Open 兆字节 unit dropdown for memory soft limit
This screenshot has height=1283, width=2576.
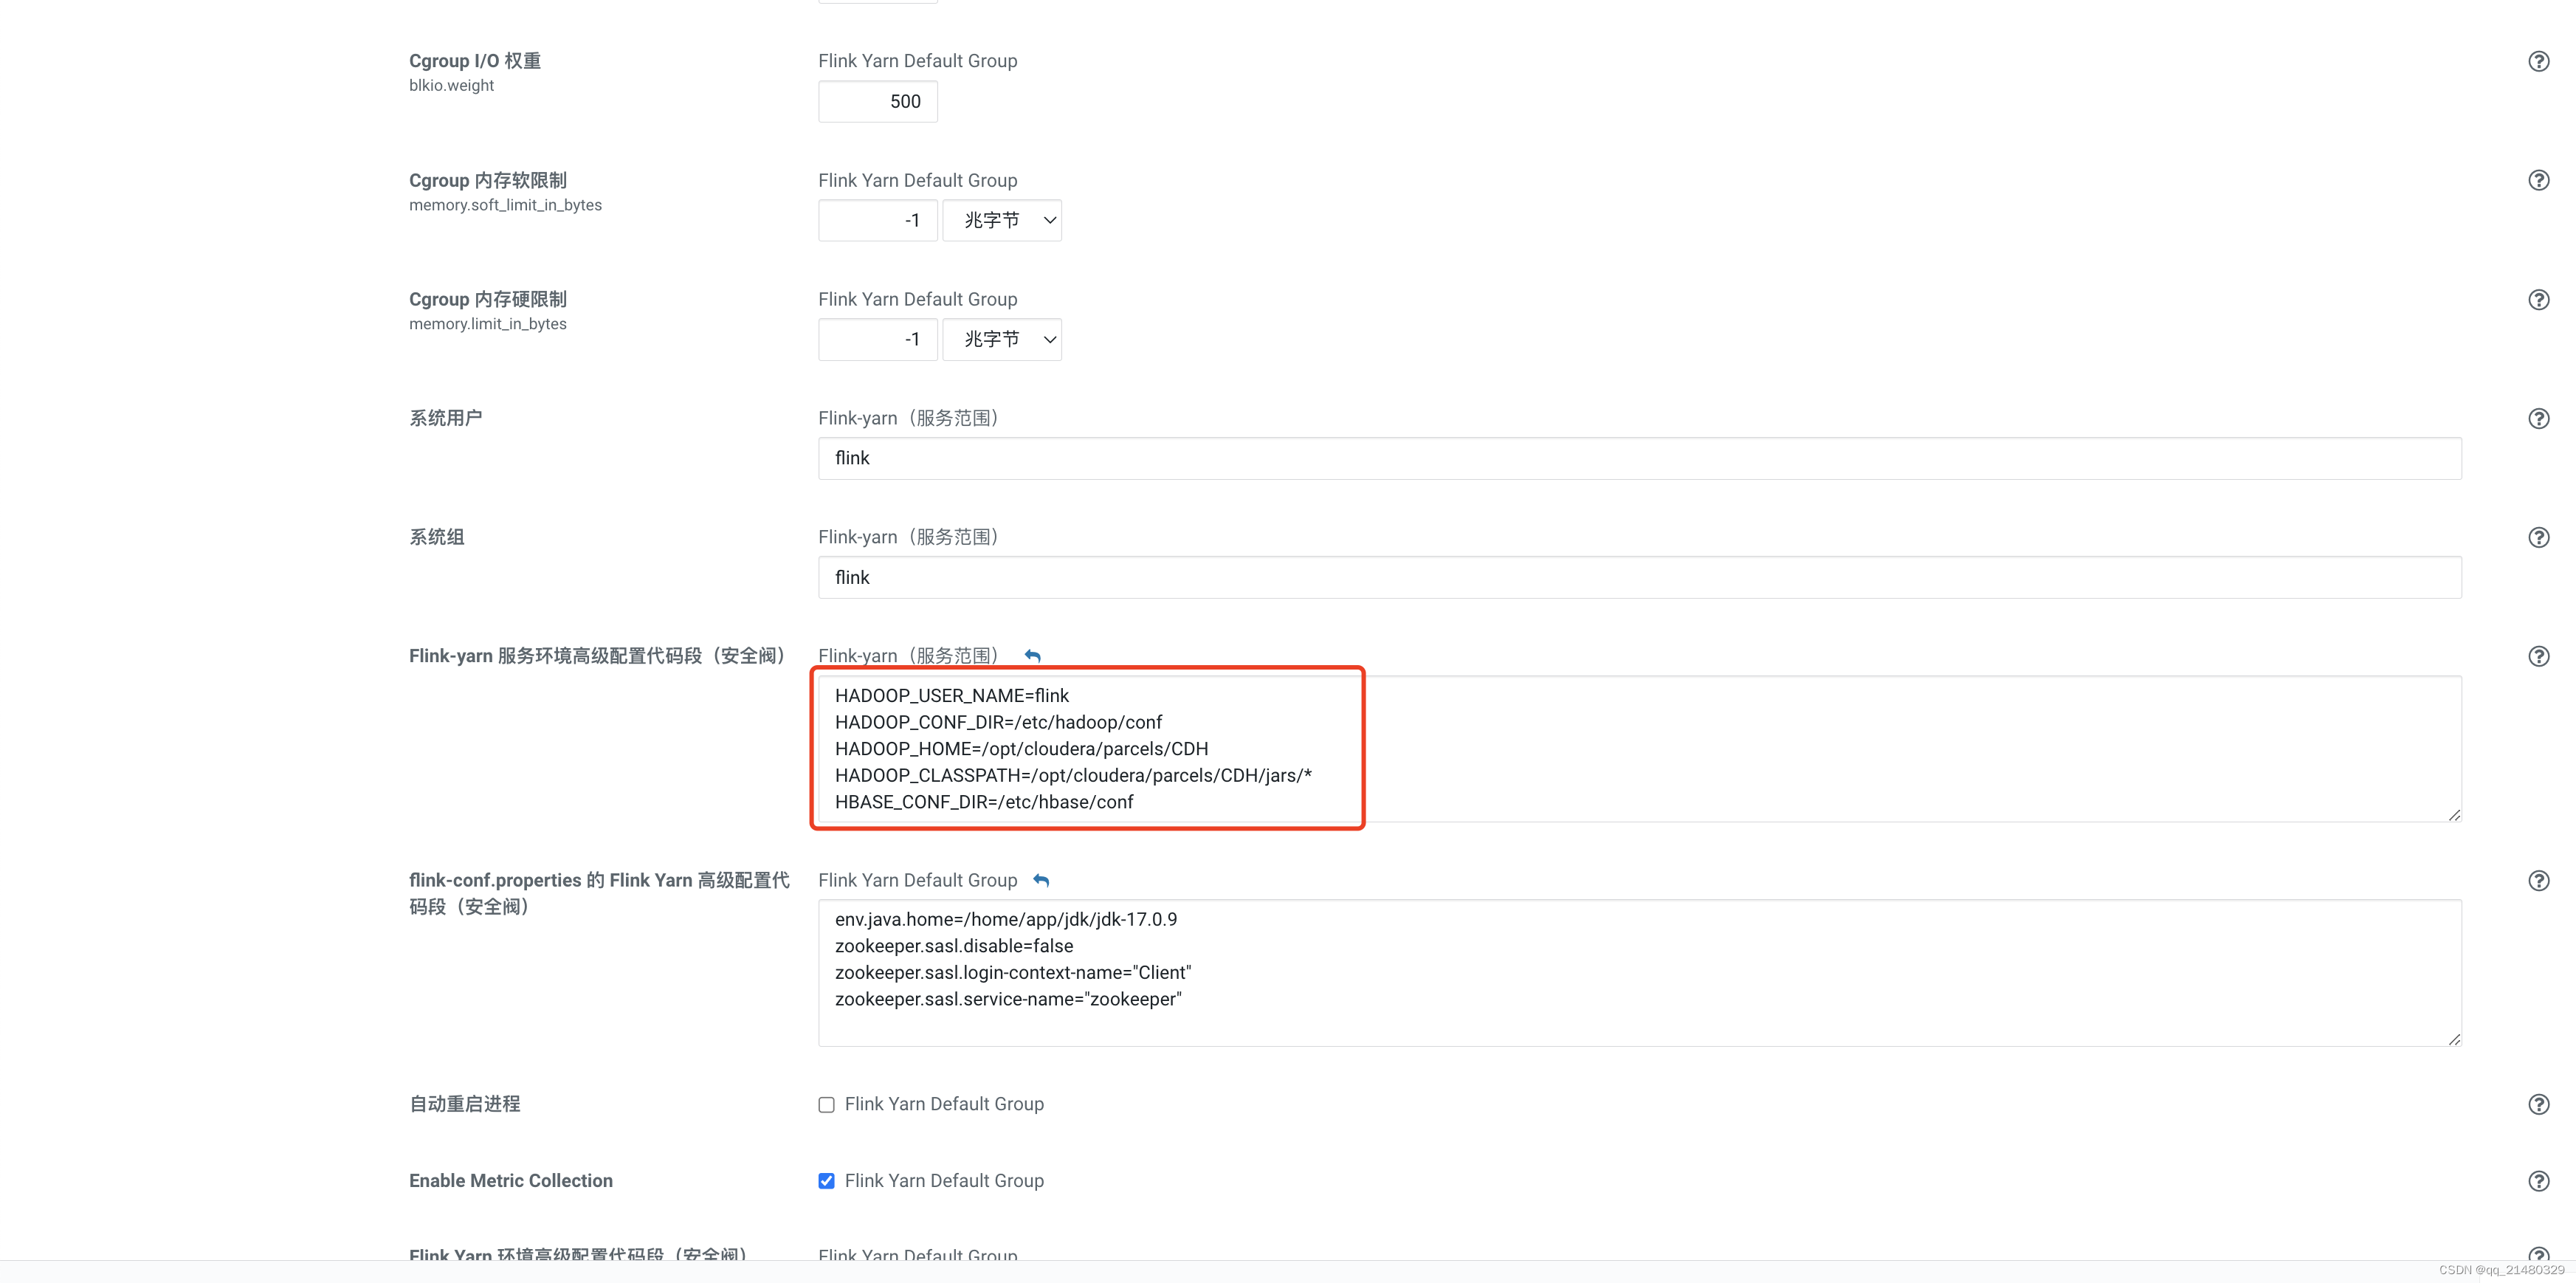coord(1001,220)
